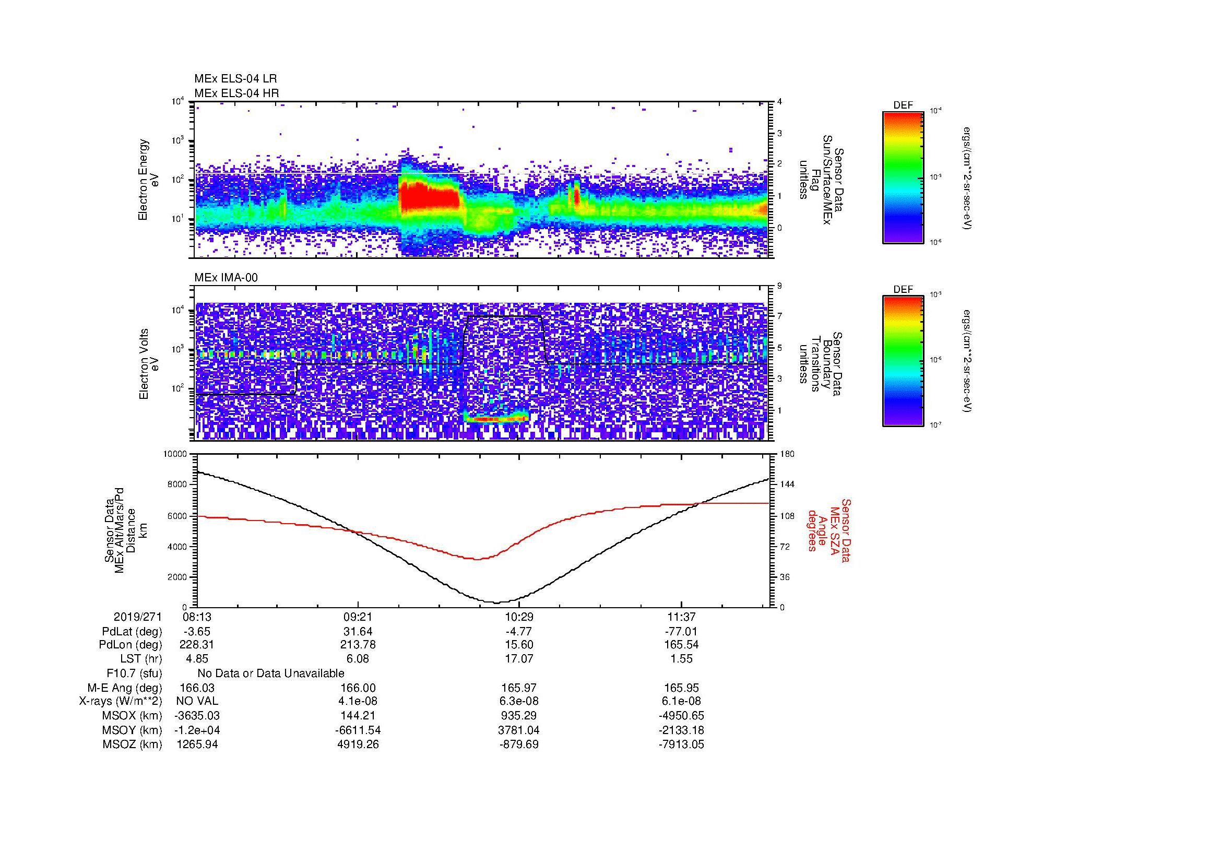The height and width of the screenshot is (863, 1221).
Task: Click the X-rays value 6.3e-08
Action: (519, 701)
